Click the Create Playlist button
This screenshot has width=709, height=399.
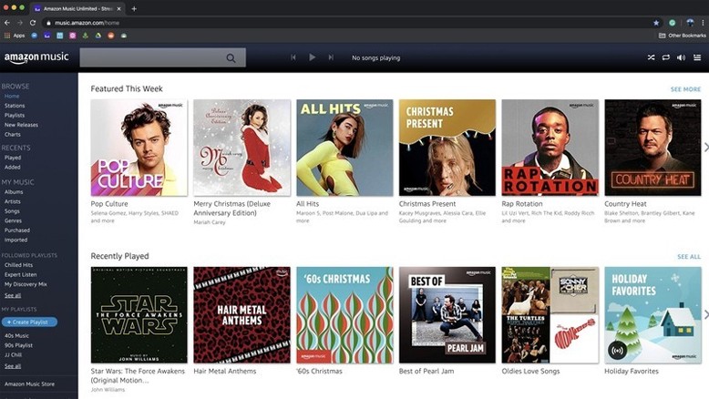(x=29, y=322)
